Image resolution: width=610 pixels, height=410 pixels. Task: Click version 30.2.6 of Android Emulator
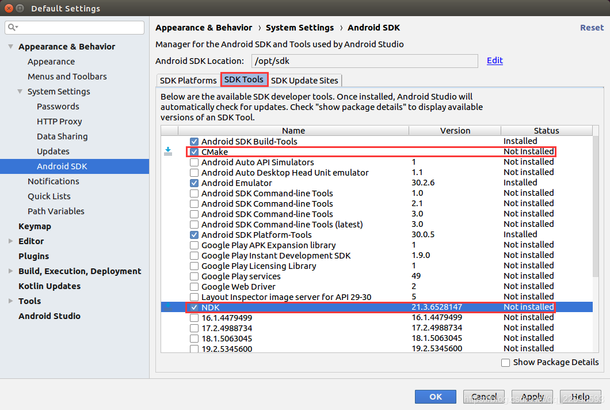click(423, 183)
